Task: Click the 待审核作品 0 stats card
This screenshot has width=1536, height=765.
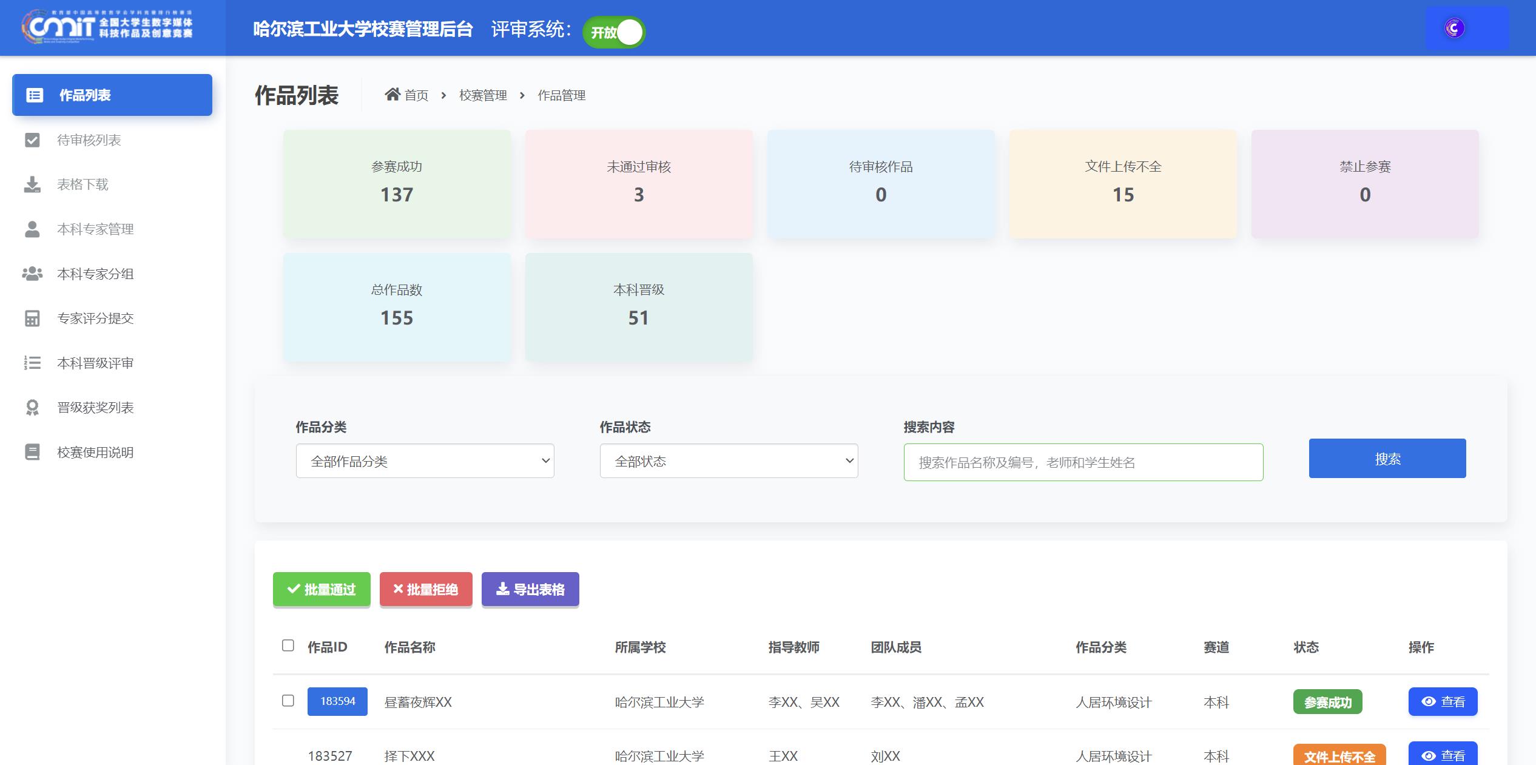Action: pos(881,183)
